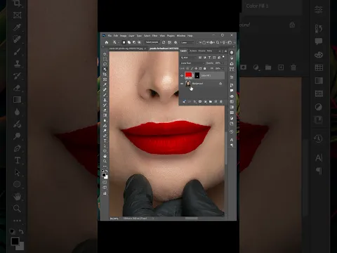Select the Eraser tool
The height and width of the screenshot is (253, 337).
(x=105, y=110)
